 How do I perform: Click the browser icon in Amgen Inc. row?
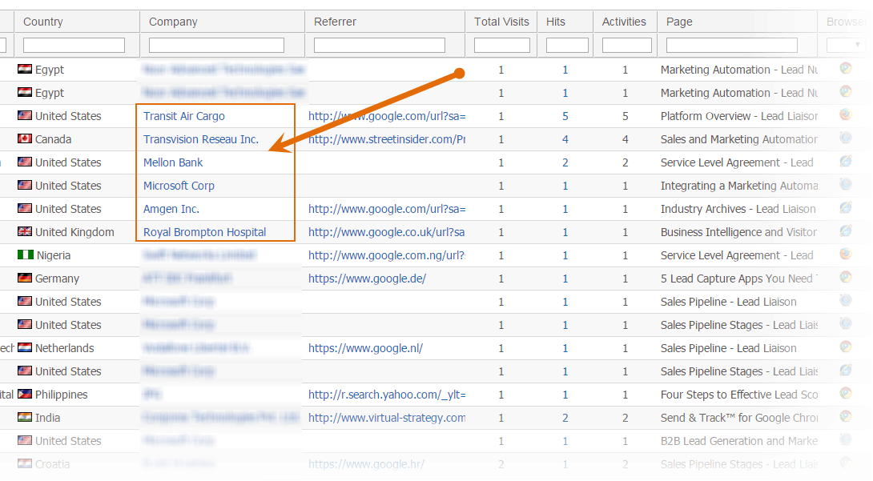click(x=846, y=207)
